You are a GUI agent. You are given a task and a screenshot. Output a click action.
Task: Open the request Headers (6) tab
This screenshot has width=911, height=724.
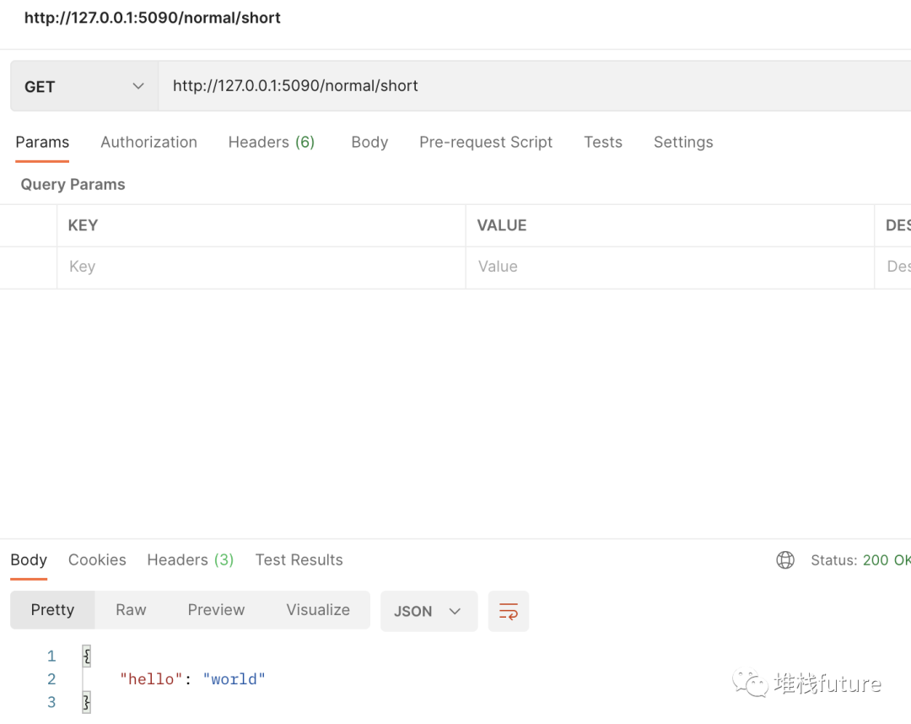pos(271,142)
